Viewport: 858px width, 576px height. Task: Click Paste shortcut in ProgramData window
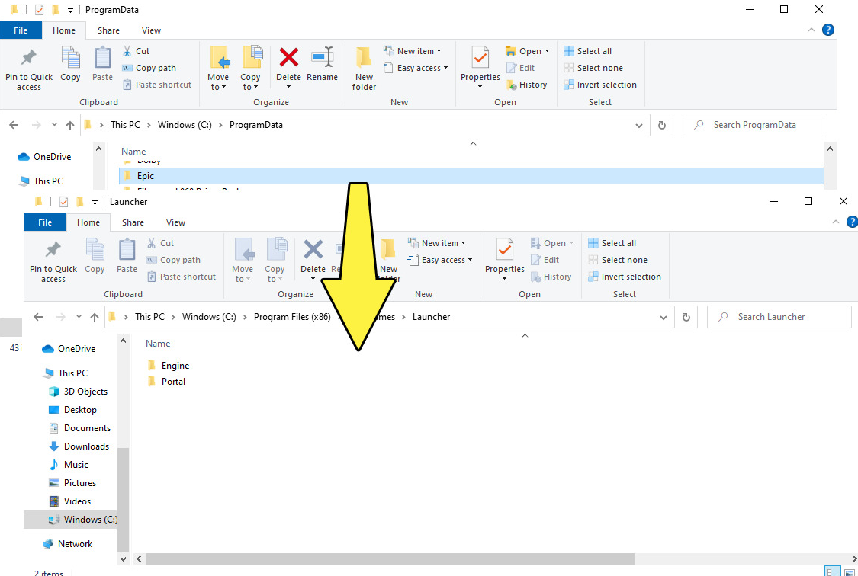pyautogui.click(x=156, y=85)
